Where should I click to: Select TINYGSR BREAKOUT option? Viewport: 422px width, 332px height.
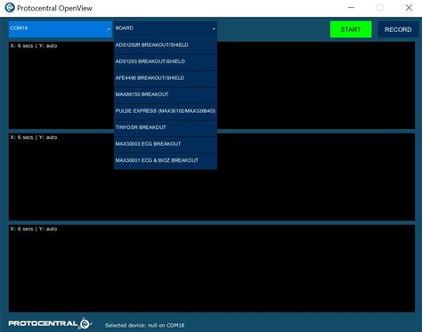click(x=166, y=127)
